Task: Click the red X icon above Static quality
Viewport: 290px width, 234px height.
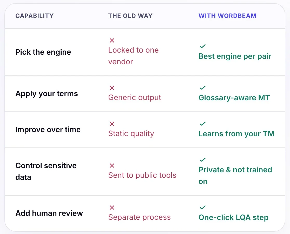Action: 112,124
